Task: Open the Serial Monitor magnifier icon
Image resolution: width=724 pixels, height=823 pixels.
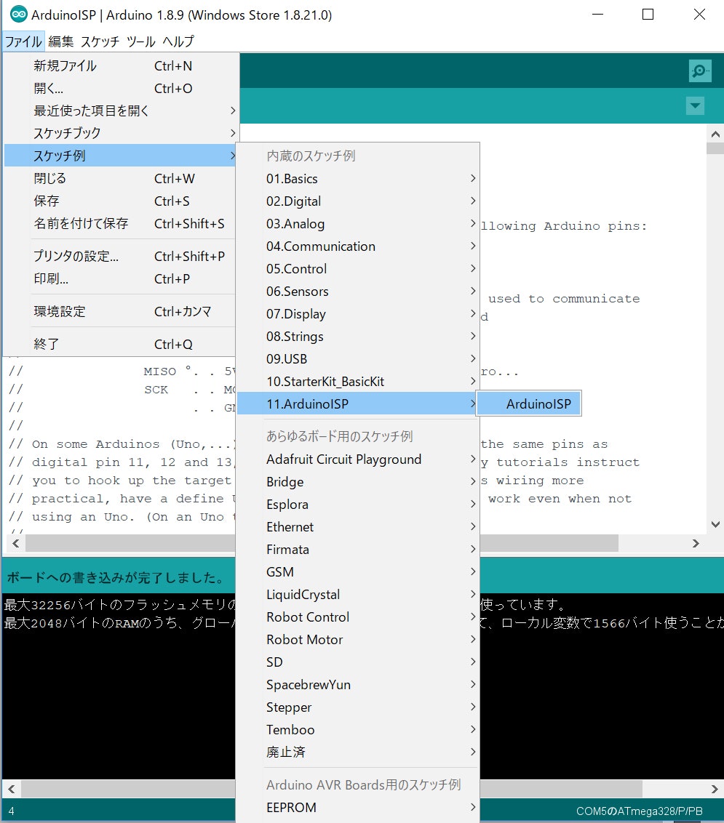Action: tap(699, 71)
